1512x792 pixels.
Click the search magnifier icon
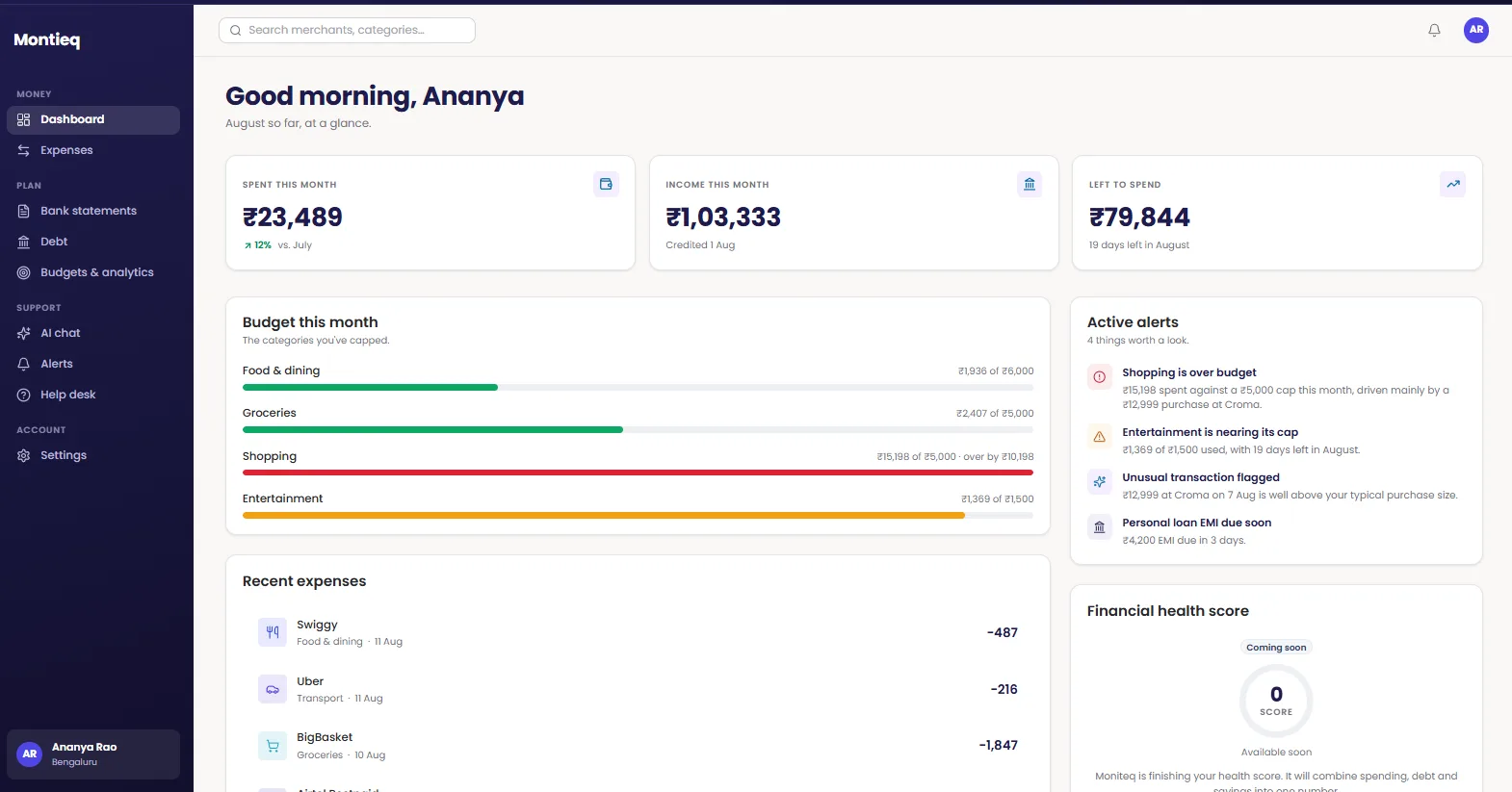(235, 31)
